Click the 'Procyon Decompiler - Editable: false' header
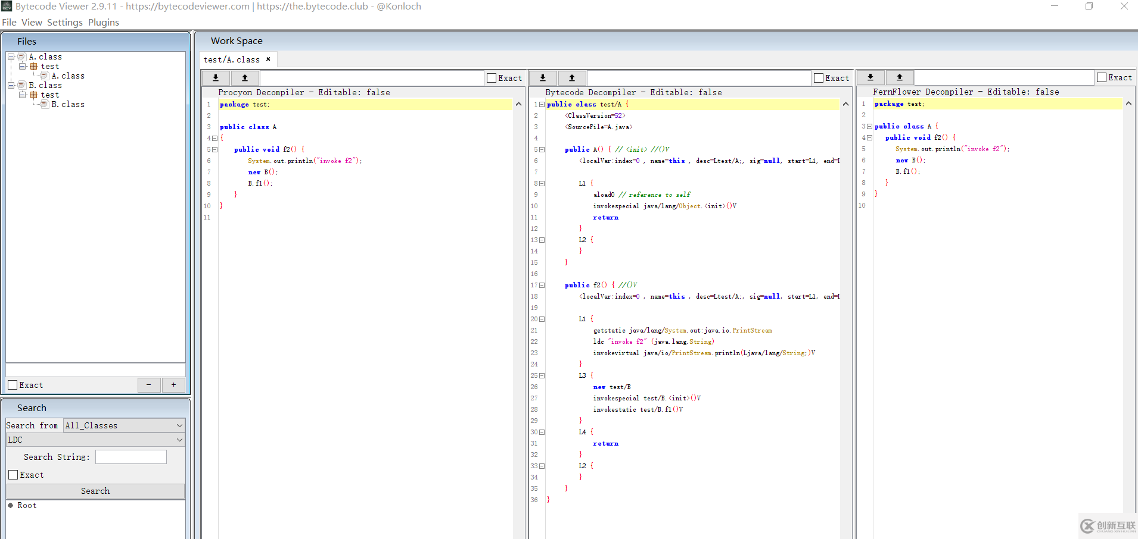1138x539 pixels. [304, 92]
